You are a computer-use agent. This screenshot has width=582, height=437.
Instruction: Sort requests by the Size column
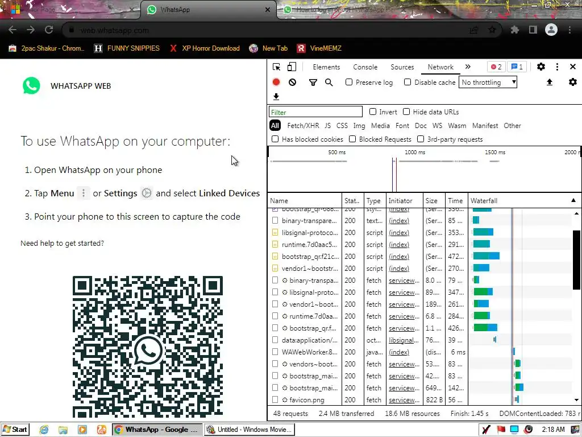pos(434,201)
